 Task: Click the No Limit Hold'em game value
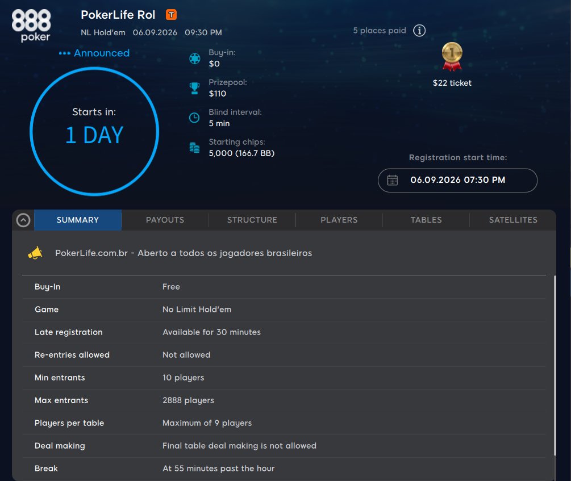click(x=197, y=309)
